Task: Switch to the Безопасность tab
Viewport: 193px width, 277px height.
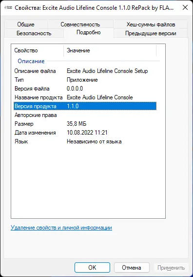Action: (x=34, y=33)
